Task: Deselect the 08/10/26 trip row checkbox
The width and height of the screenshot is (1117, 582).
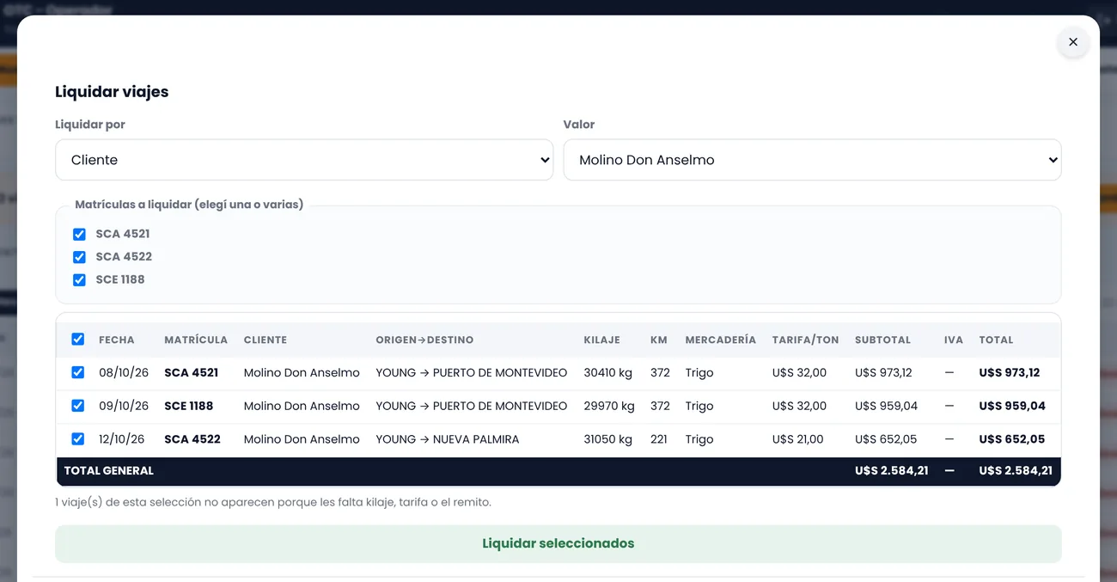Action: point(77,372)
